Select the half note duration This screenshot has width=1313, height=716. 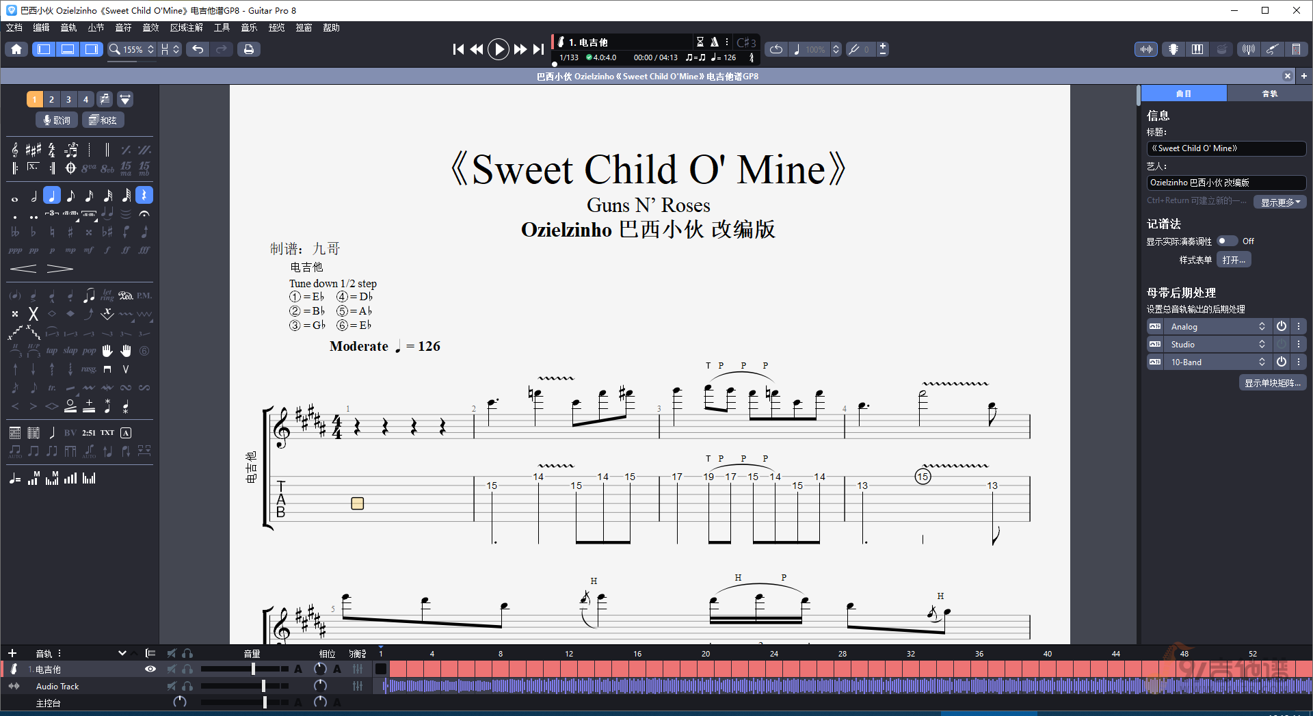pyautogui.click(x=34, y=196)
